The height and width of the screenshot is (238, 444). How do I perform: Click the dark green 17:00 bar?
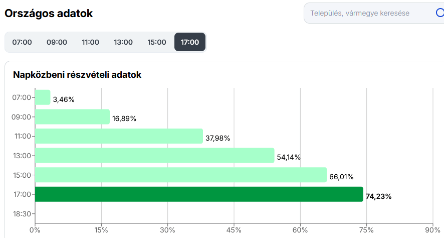tap(198, 194)
